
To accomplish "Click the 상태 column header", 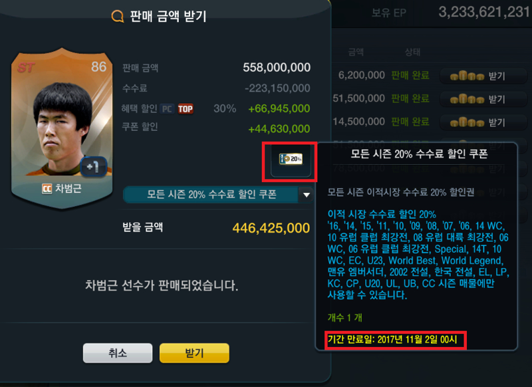I will 412,52.
